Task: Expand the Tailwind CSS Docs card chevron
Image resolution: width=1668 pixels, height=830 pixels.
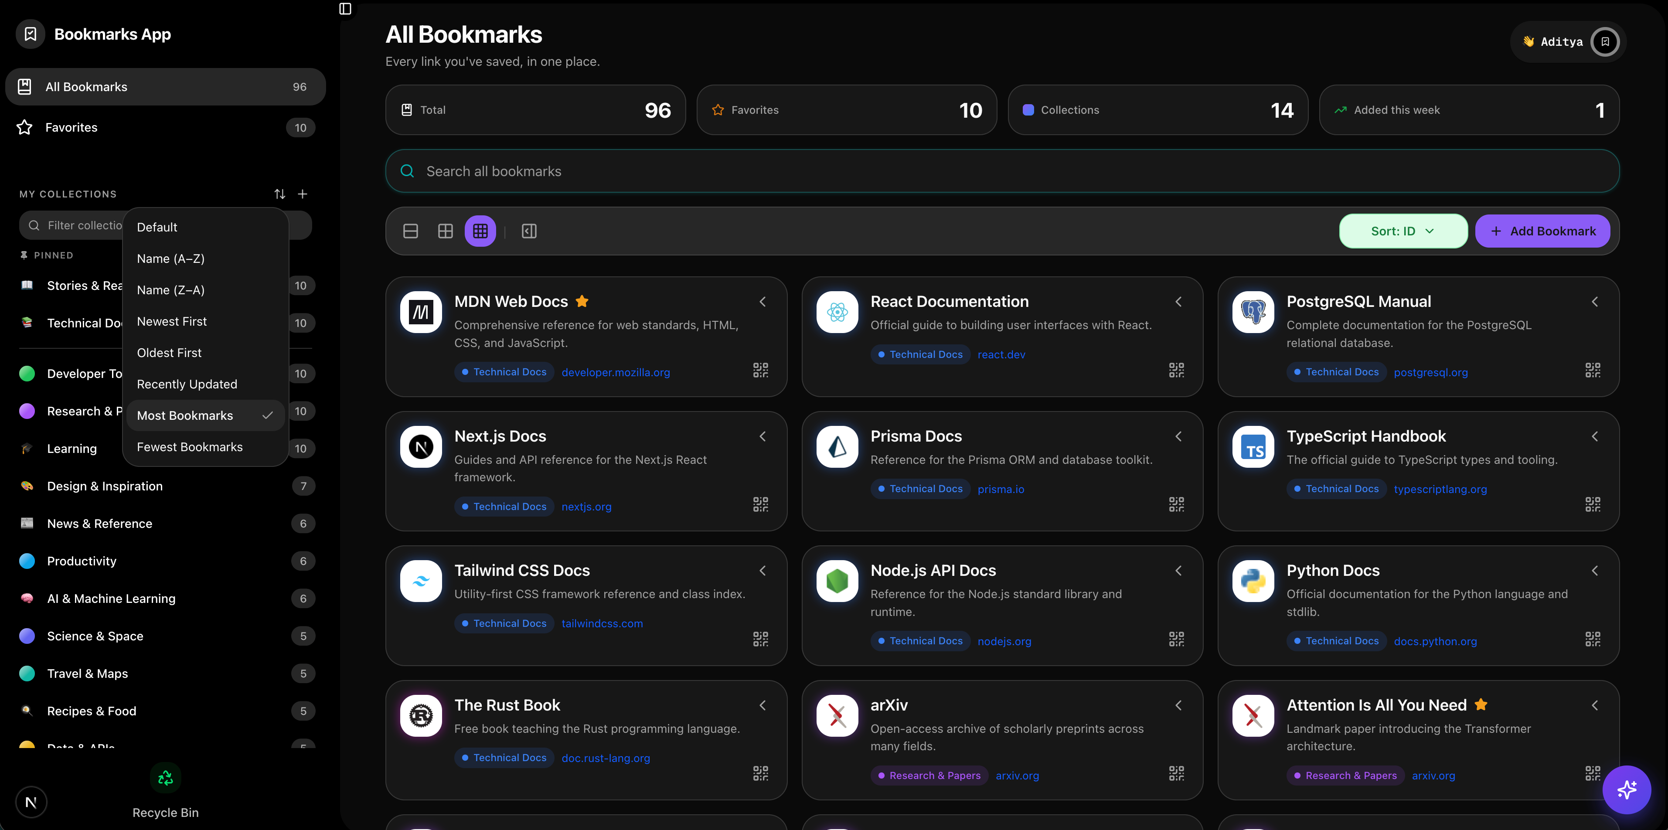Action: pos(762,570)
